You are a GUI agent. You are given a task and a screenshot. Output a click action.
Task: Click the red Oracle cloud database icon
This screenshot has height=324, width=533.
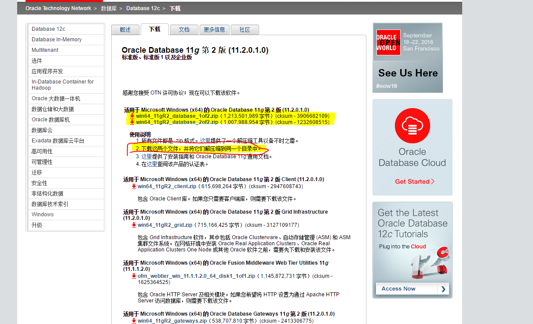tap(412, 126)
